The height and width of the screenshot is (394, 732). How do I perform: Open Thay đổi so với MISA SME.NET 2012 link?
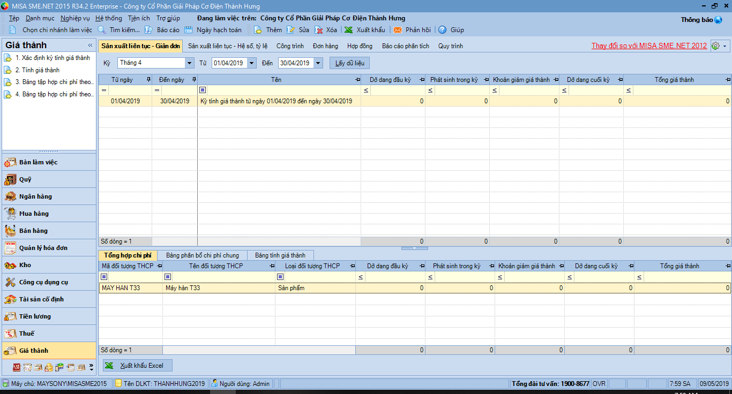tap(649, 46)
